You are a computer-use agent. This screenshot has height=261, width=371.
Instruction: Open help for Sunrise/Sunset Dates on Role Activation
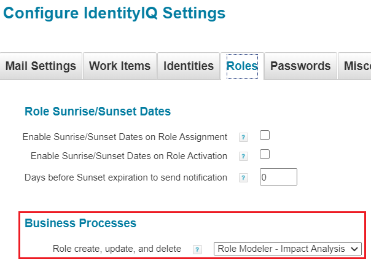point(243,157)
